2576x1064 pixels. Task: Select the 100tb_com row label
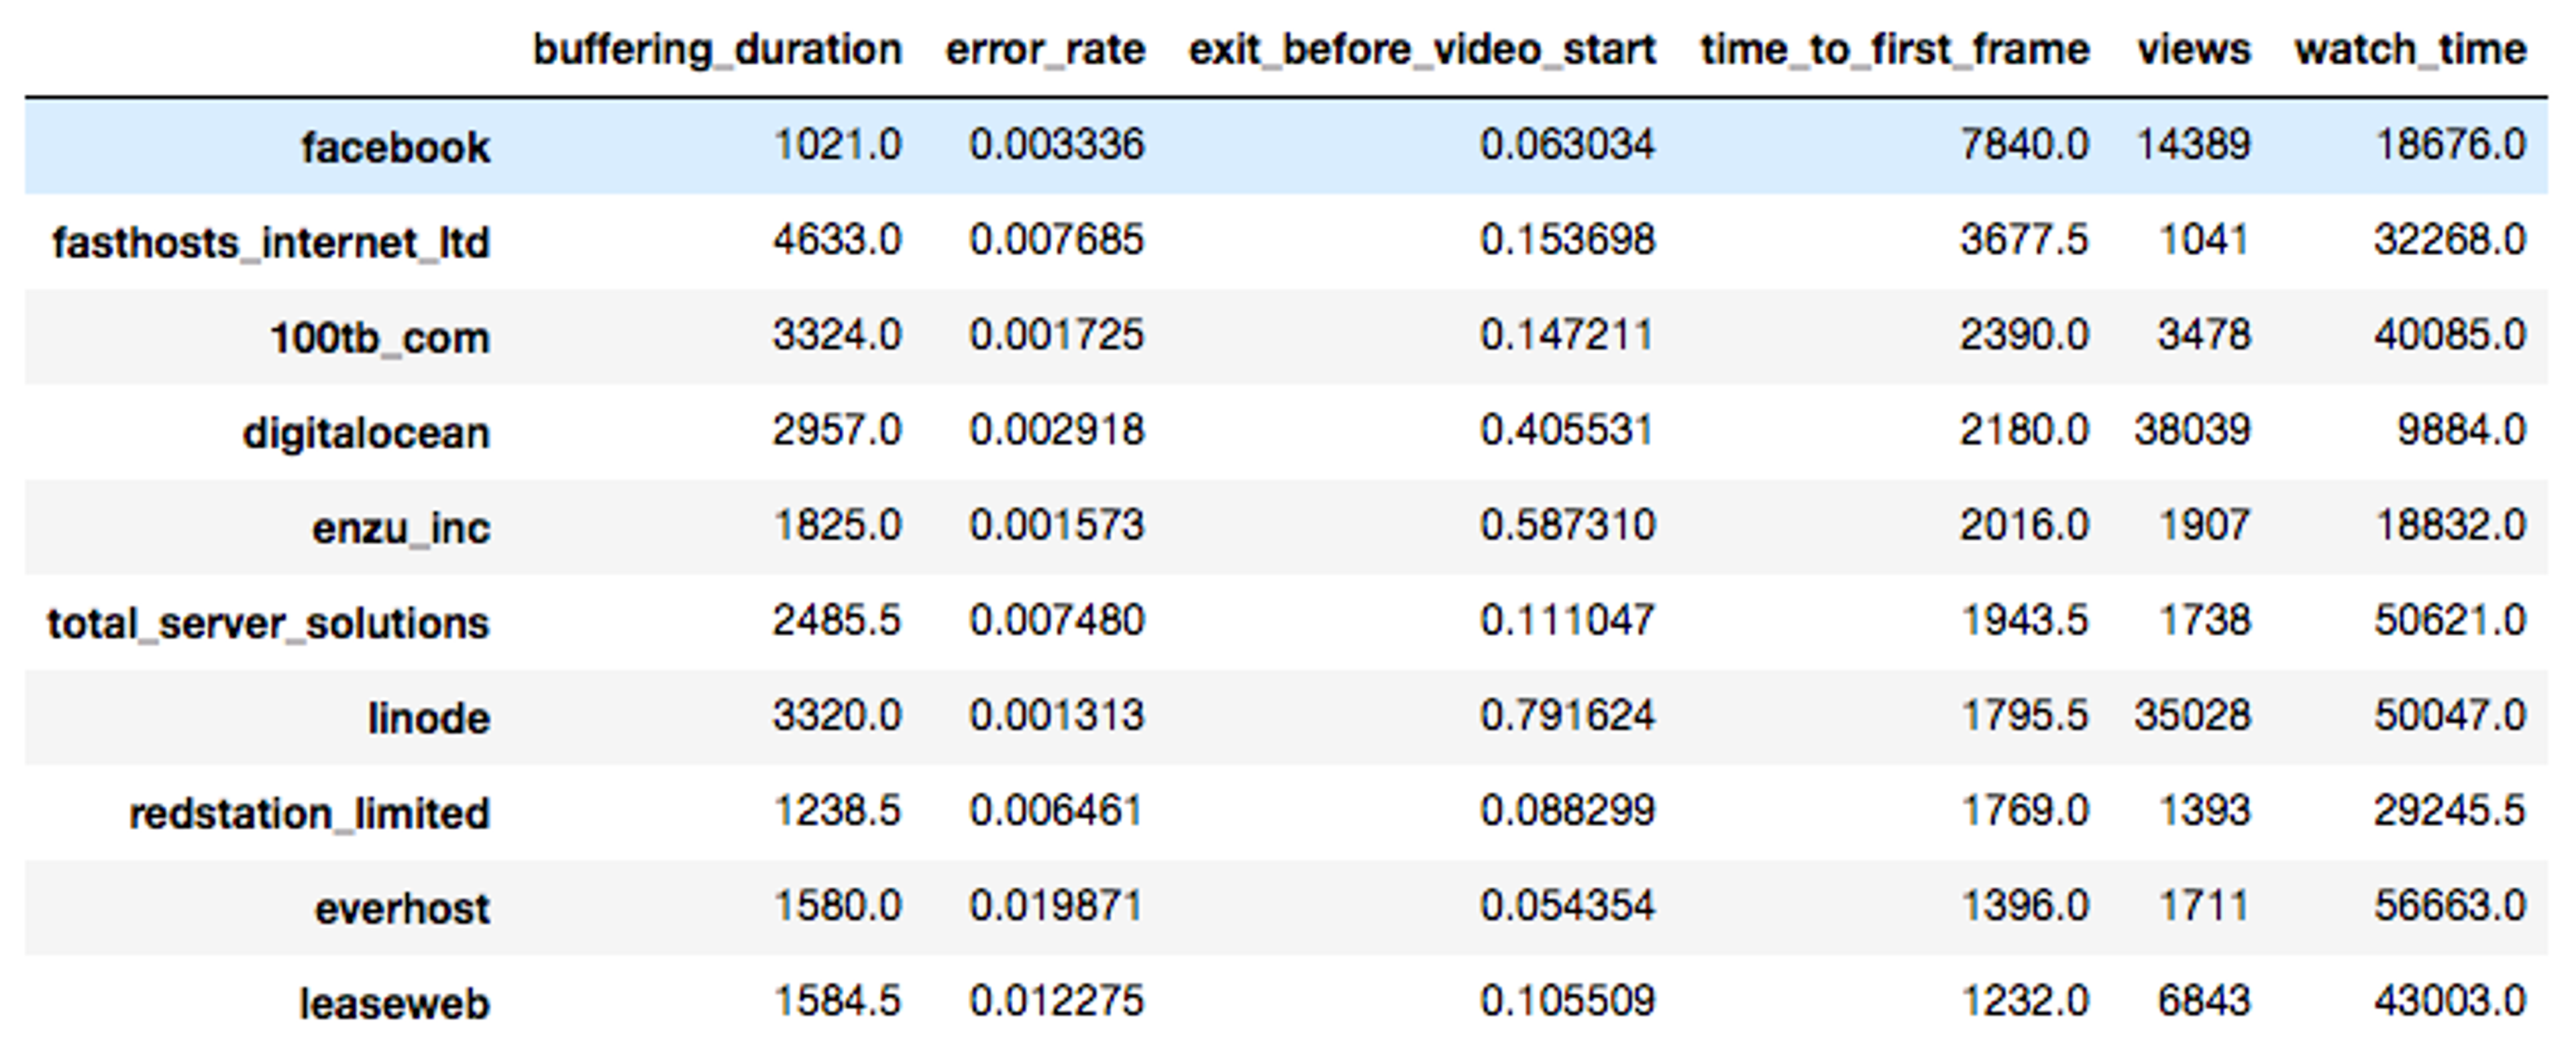(380, 338)
